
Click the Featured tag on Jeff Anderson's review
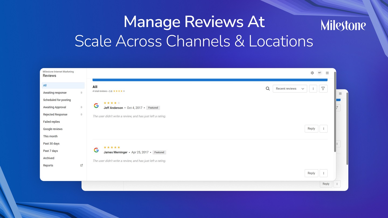153,108
